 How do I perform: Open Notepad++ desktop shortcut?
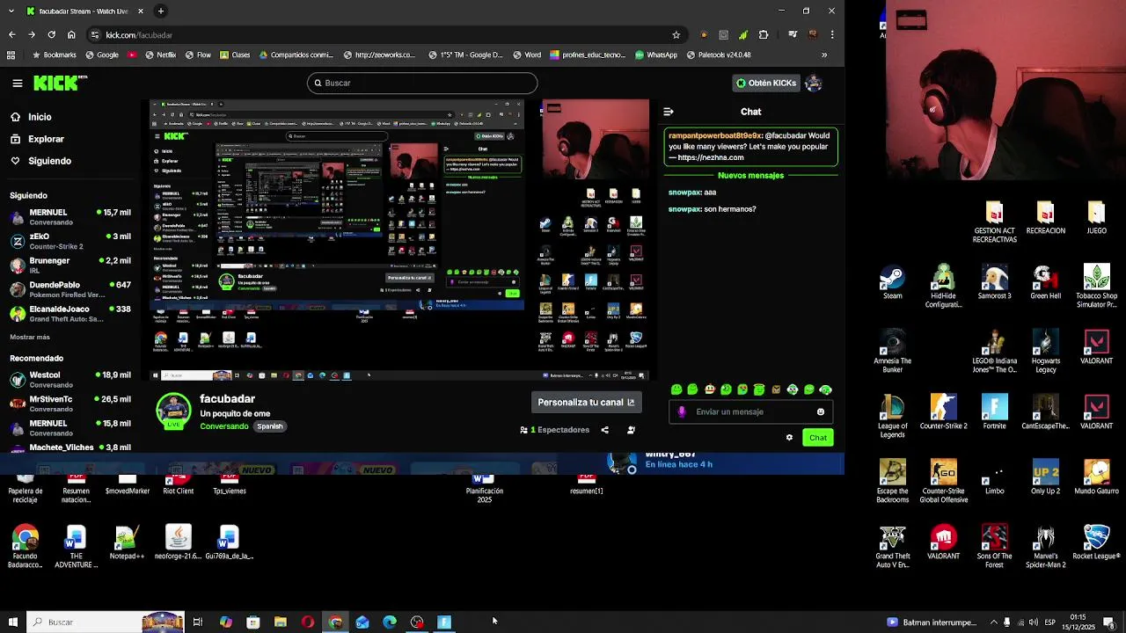tap(127, 542)
